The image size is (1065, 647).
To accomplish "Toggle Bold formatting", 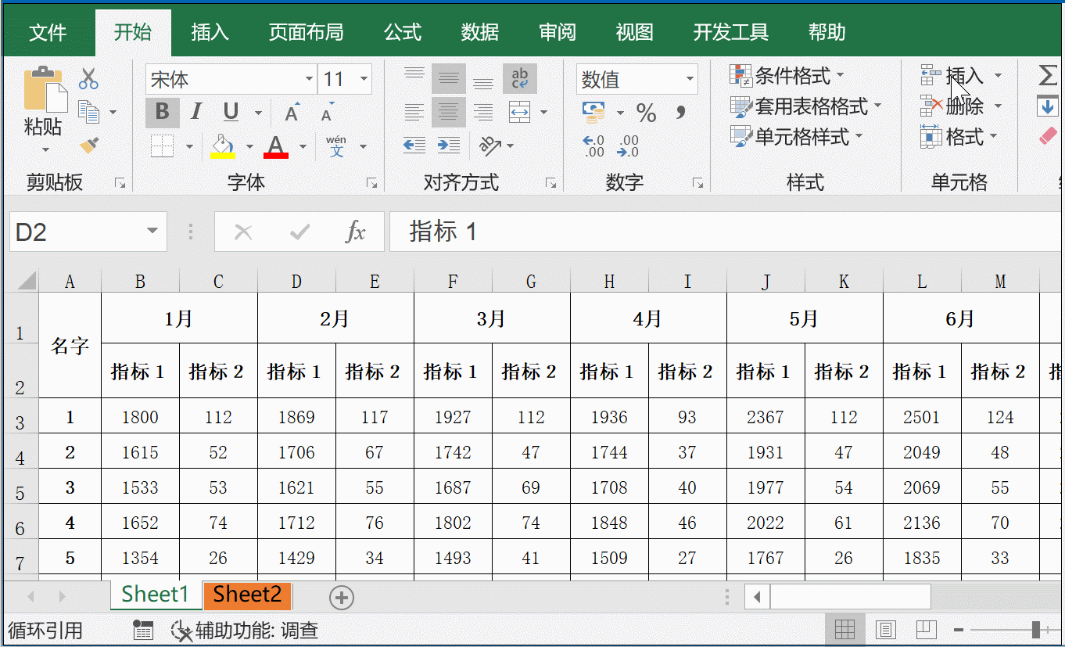I will coord(162,112).
